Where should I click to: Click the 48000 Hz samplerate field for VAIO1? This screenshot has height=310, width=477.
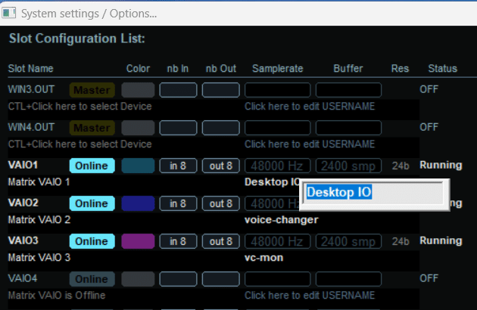point(277,166)
